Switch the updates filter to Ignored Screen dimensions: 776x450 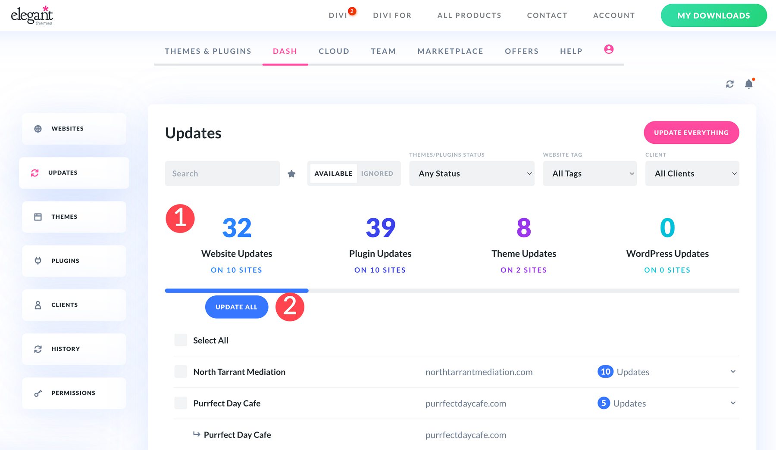click(x=377, y=174)
